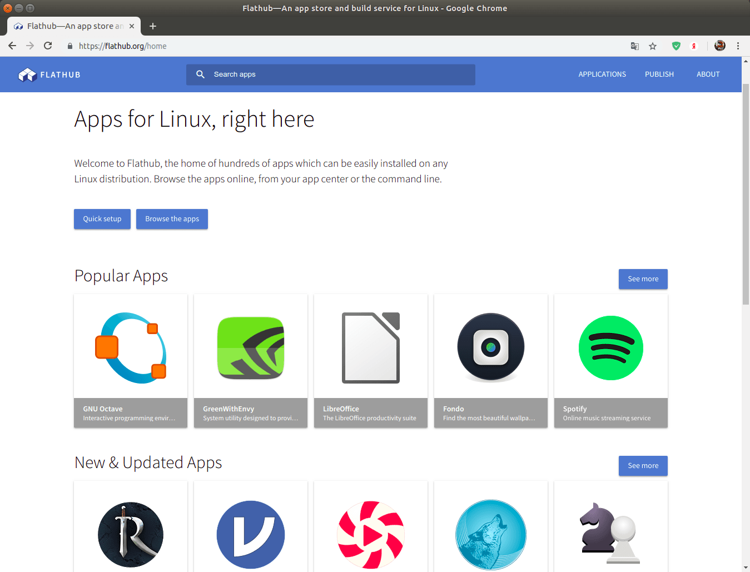Click the LibreOffice title label

click(x=341, y=409)
